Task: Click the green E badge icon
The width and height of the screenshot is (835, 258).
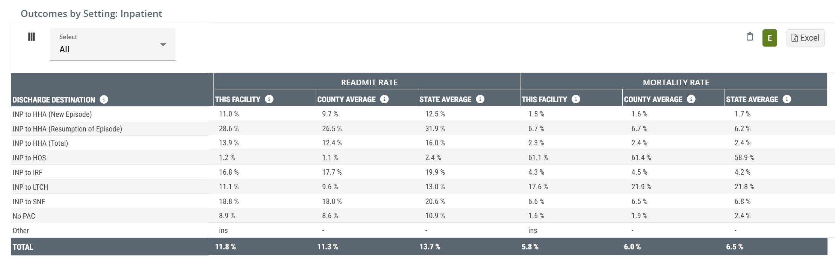Action: click(770, 38)
